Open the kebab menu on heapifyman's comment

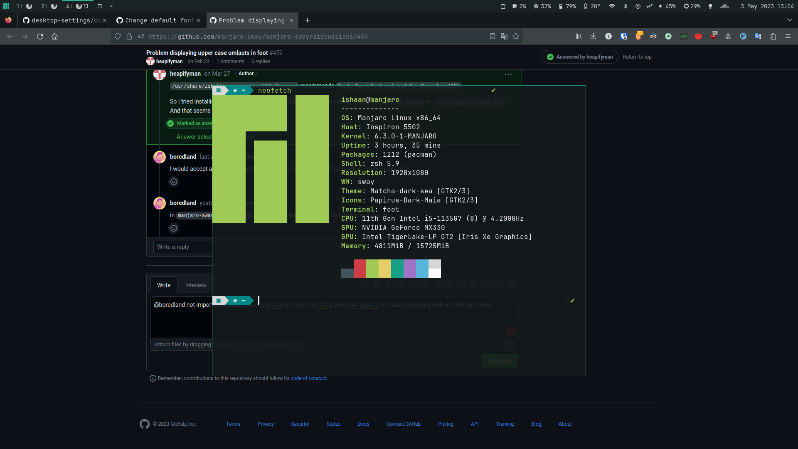[508, 74]
